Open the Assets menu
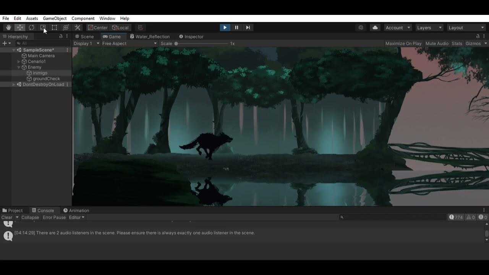 click(x=32, y=18)
